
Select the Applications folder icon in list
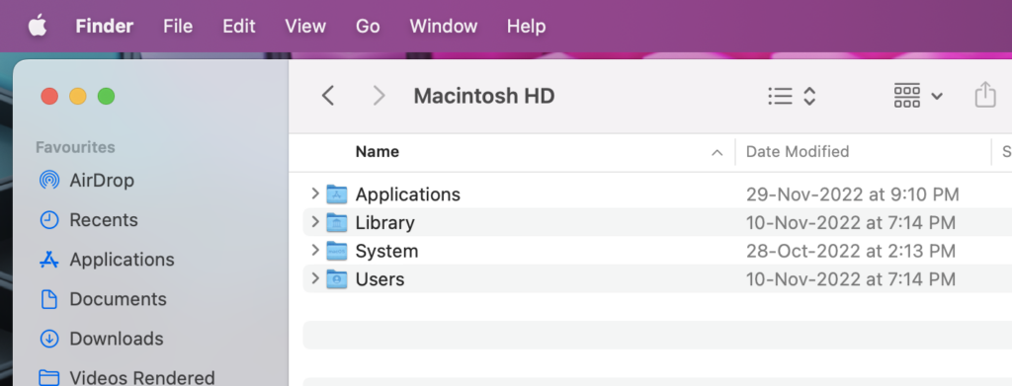(337, 193)
